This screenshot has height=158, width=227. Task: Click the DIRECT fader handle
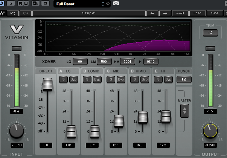[47, 84]
